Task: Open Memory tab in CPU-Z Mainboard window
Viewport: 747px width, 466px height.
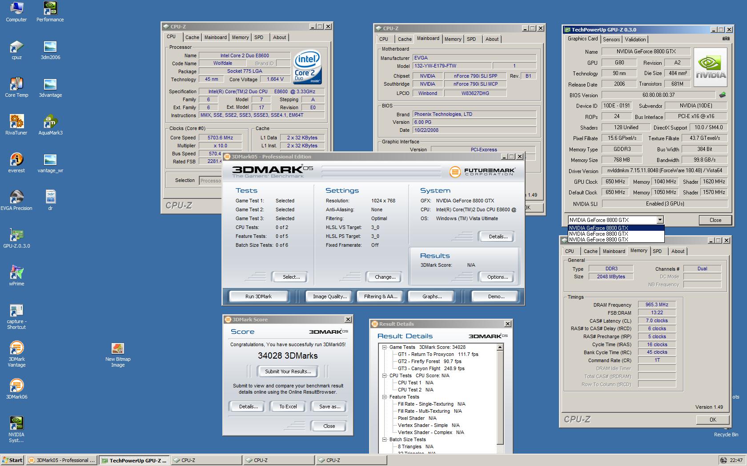Action: 453,39
